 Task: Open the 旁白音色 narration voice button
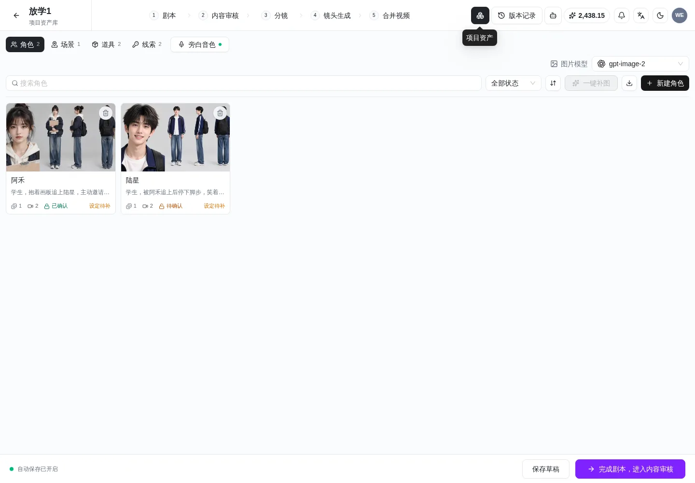tap(200, 44)
